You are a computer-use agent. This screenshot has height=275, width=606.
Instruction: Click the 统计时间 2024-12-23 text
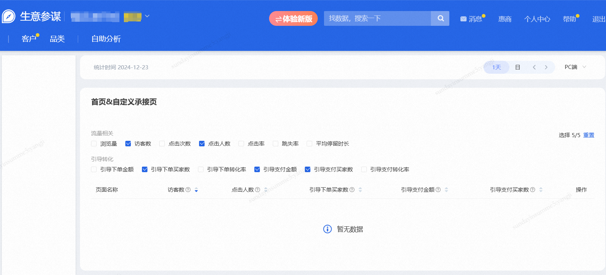tap(121, 67)
